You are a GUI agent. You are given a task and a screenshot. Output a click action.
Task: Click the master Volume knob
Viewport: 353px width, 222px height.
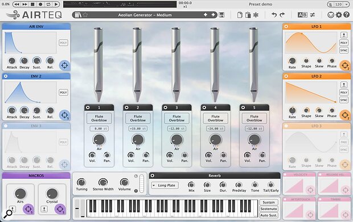124,182
